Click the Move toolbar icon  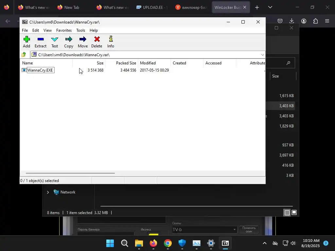coord(83,39)
